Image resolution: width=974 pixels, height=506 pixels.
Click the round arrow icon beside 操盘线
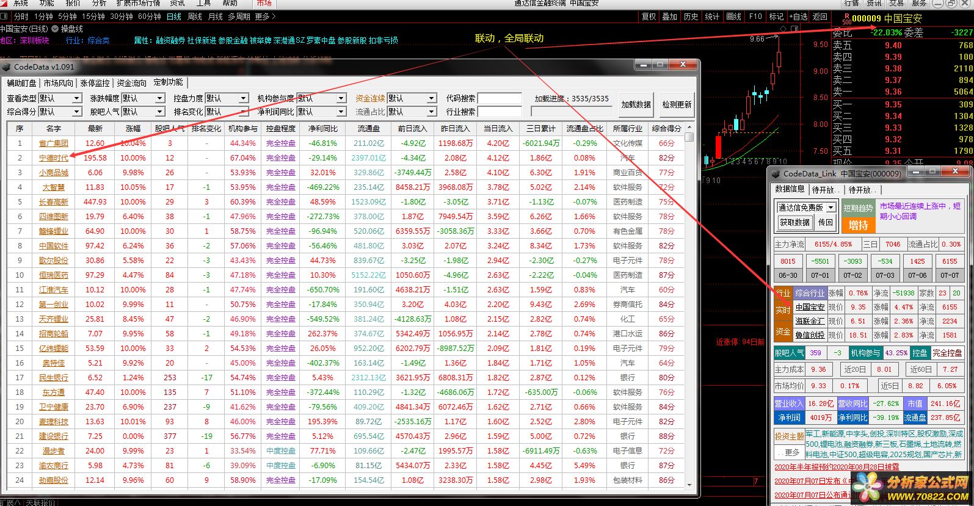point(55,29)
